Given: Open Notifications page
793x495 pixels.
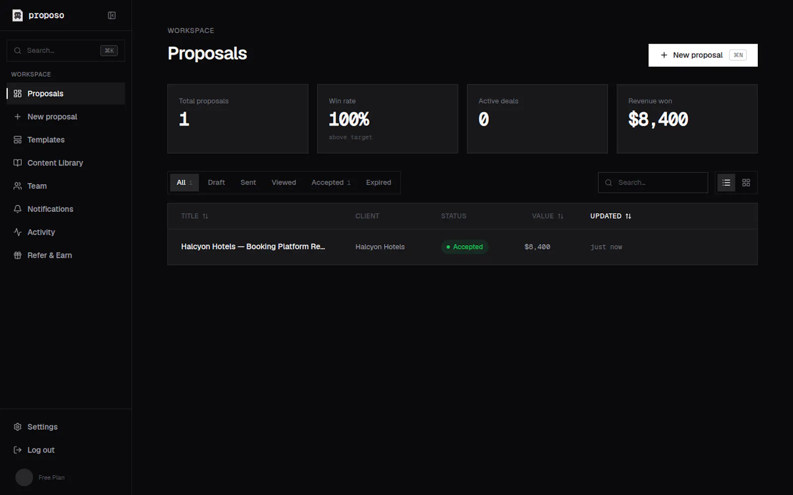Looking at the screenshot, I should tap(66, 209).
